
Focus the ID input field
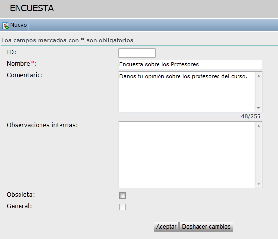[137, 53]
